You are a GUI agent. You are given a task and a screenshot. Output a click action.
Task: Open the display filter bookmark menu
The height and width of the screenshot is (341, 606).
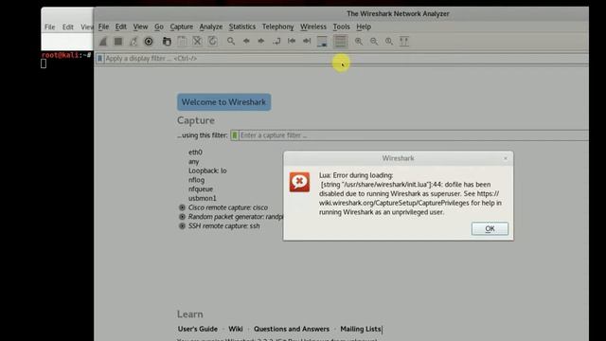click(x=99, y=59)
